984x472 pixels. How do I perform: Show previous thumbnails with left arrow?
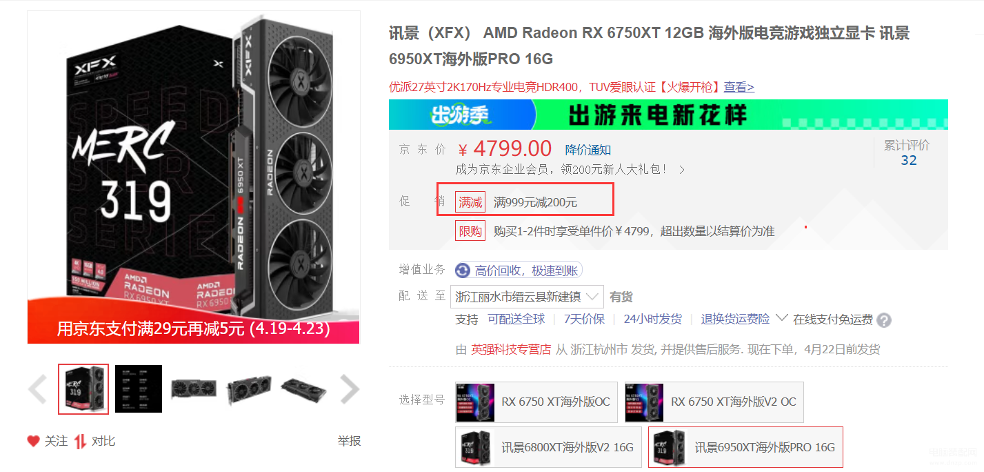37,389
